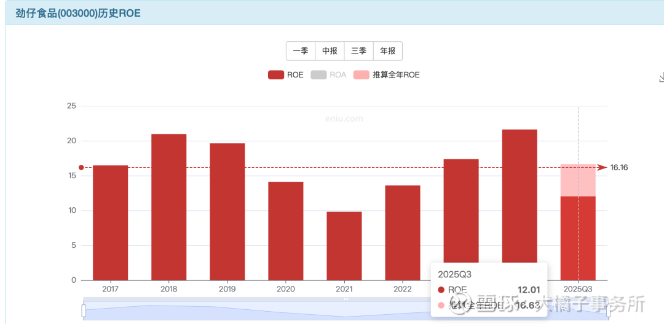Switch to the 三季 report period
The height and width of the screenshot is (324, 664).
[358, 51]
